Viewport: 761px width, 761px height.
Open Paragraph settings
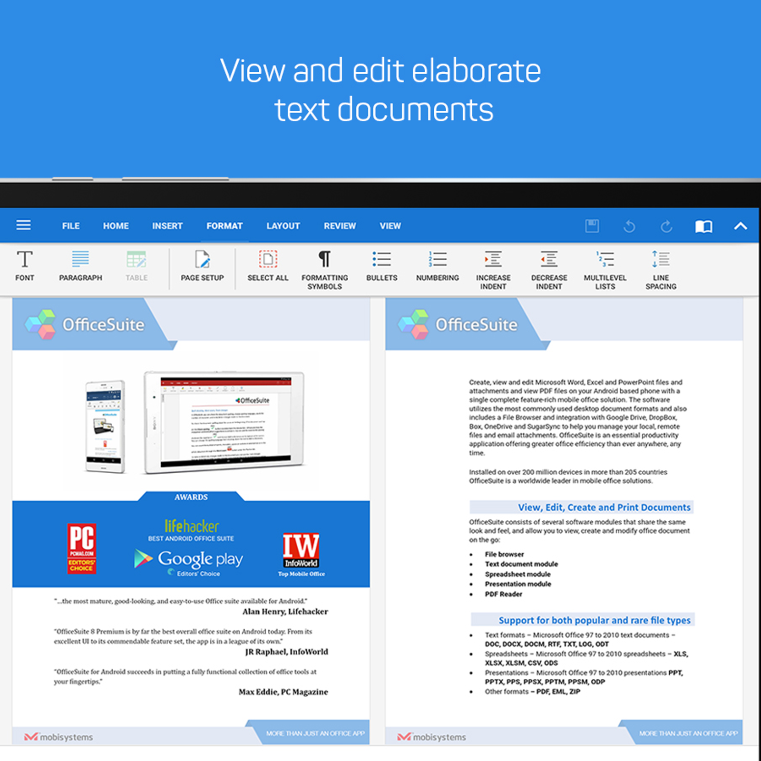(x=80, y=266)
